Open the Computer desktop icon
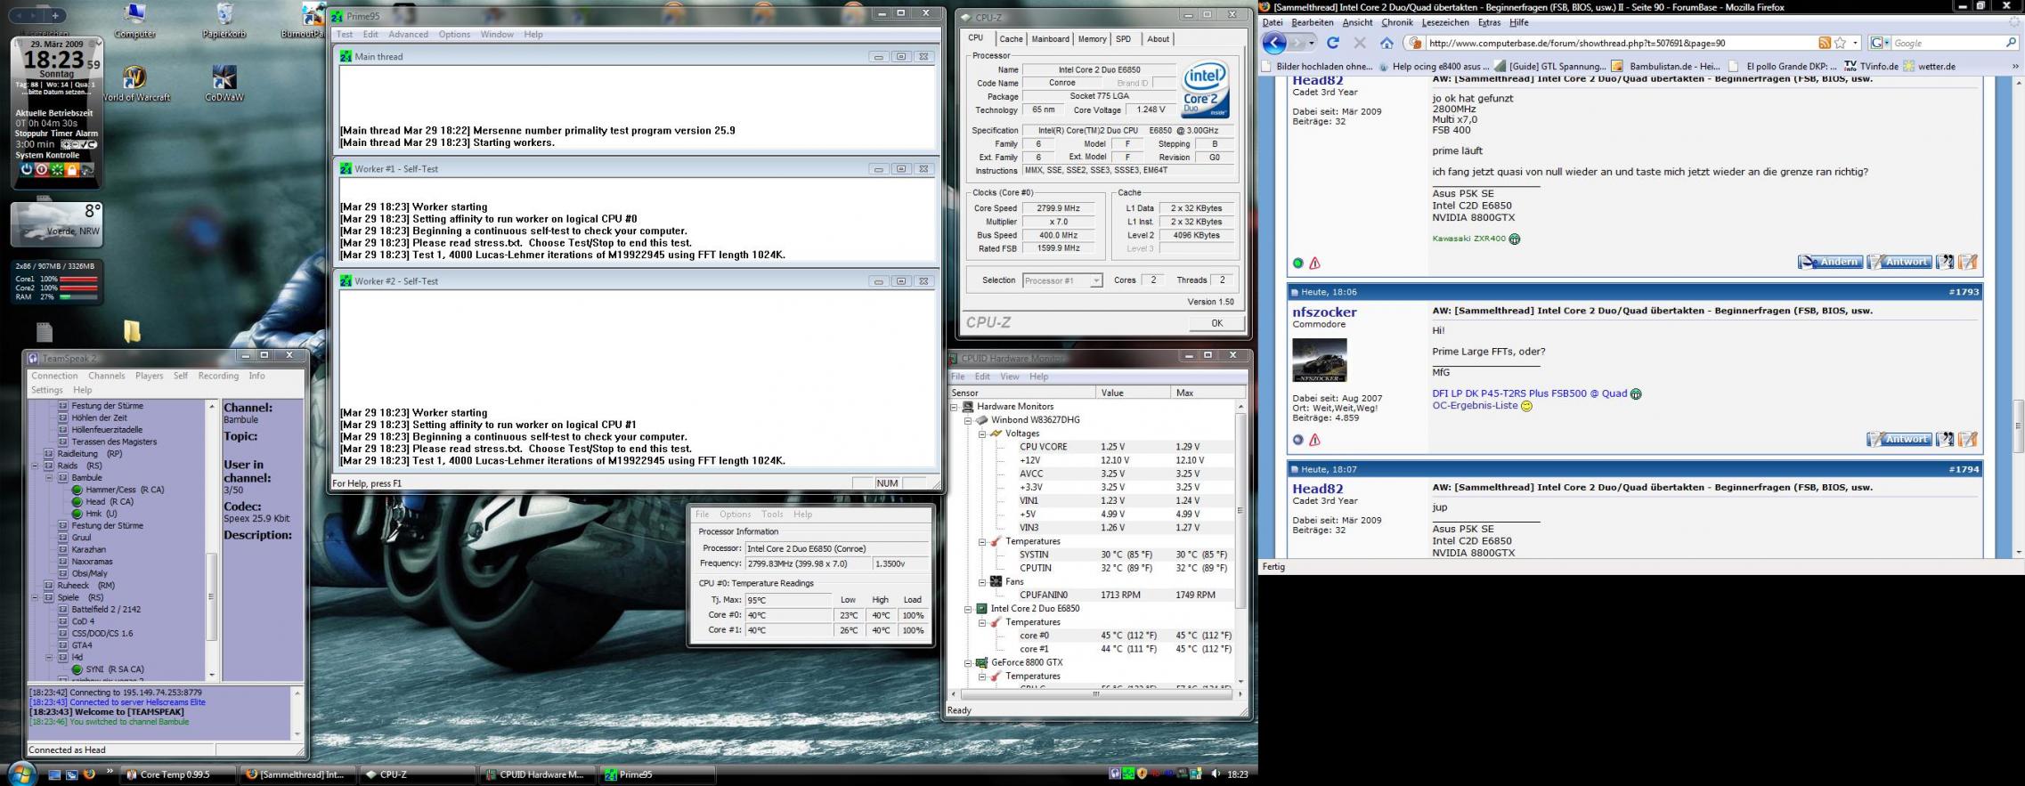This screenshot has height=786, width=2025. (x=134, y=20)
